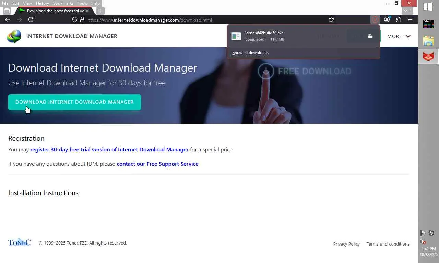Open the History menu

(x=43, y=3)
